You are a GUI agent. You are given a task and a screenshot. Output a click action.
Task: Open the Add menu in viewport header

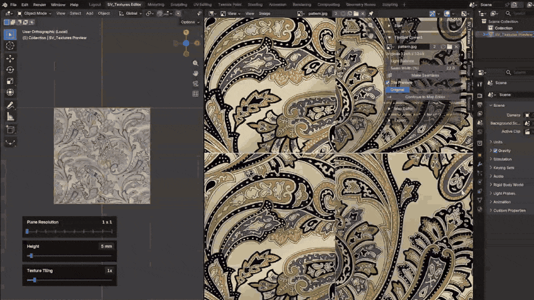(x=90, y=14)
